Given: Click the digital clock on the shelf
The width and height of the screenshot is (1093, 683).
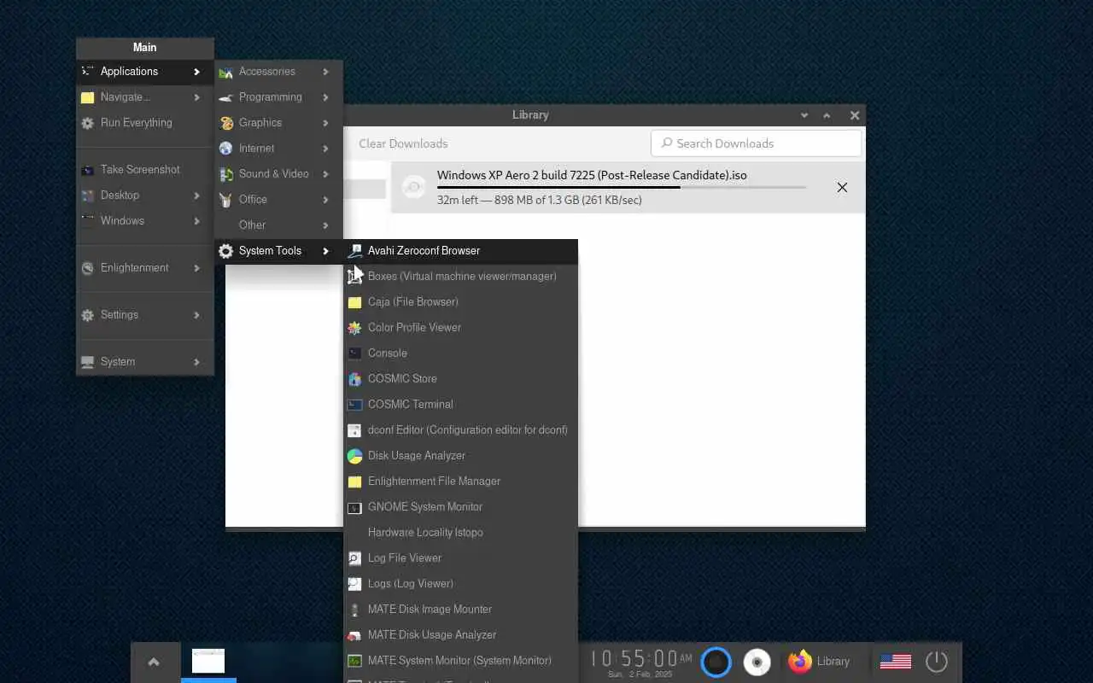Looking at the screenshot, I should [x=641, y=661].
